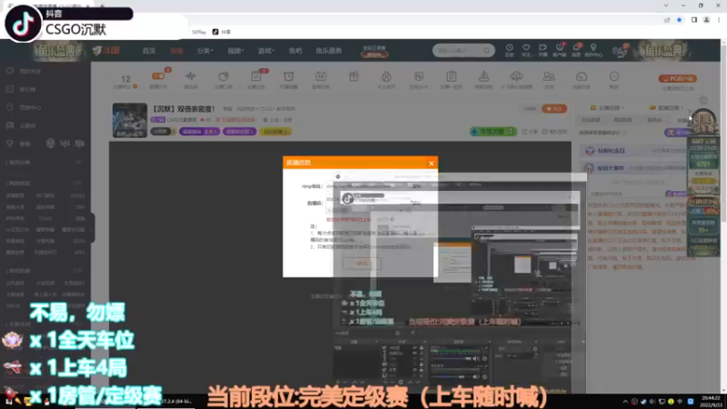Click the checklist task icon in streamer toolbar
727x409 pixels.
coord(255,76)
